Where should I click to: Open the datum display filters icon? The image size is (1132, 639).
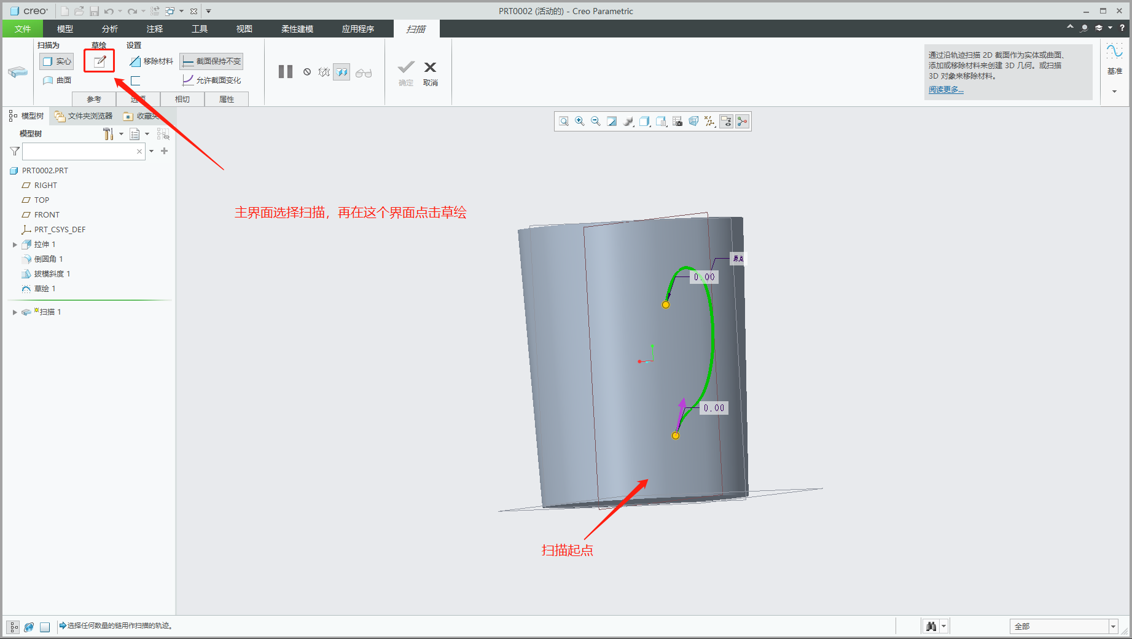709,122
